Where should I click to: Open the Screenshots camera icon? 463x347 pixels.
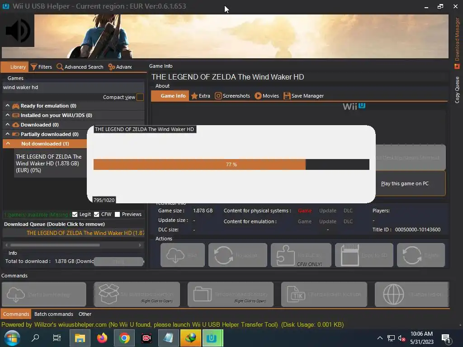(218, 96)
